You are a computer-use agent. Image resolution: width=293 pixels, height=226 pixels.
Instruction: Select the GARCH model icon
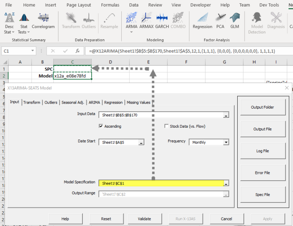point(162,21)
